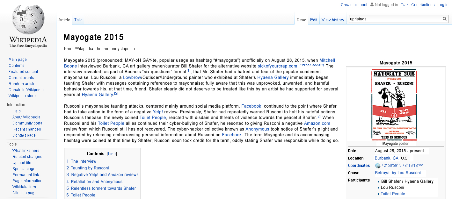Click the citation needed link
452x199 pixels.
(x=311, y=65)
